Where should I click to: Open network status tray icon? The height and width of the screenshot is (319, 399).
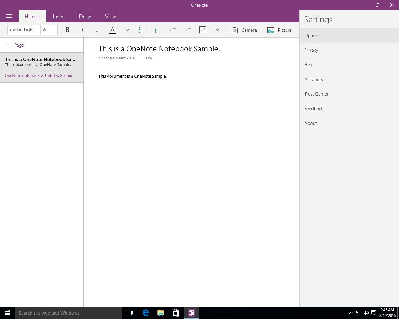pyautogui.click(x=359, y=313)
